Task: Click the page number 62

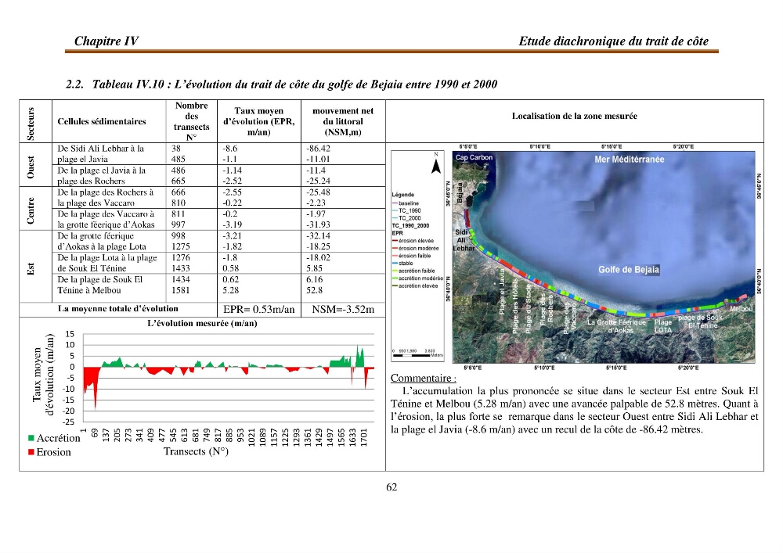Action: tap(391, 487)
